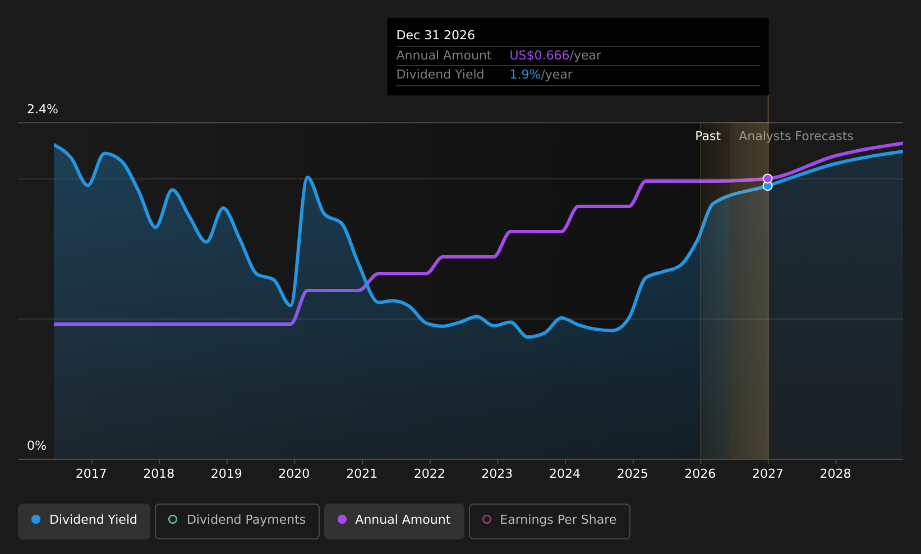Click the 2019 x-axis year label
This screenshot has height=554, width=921.
tap(227, 474)
